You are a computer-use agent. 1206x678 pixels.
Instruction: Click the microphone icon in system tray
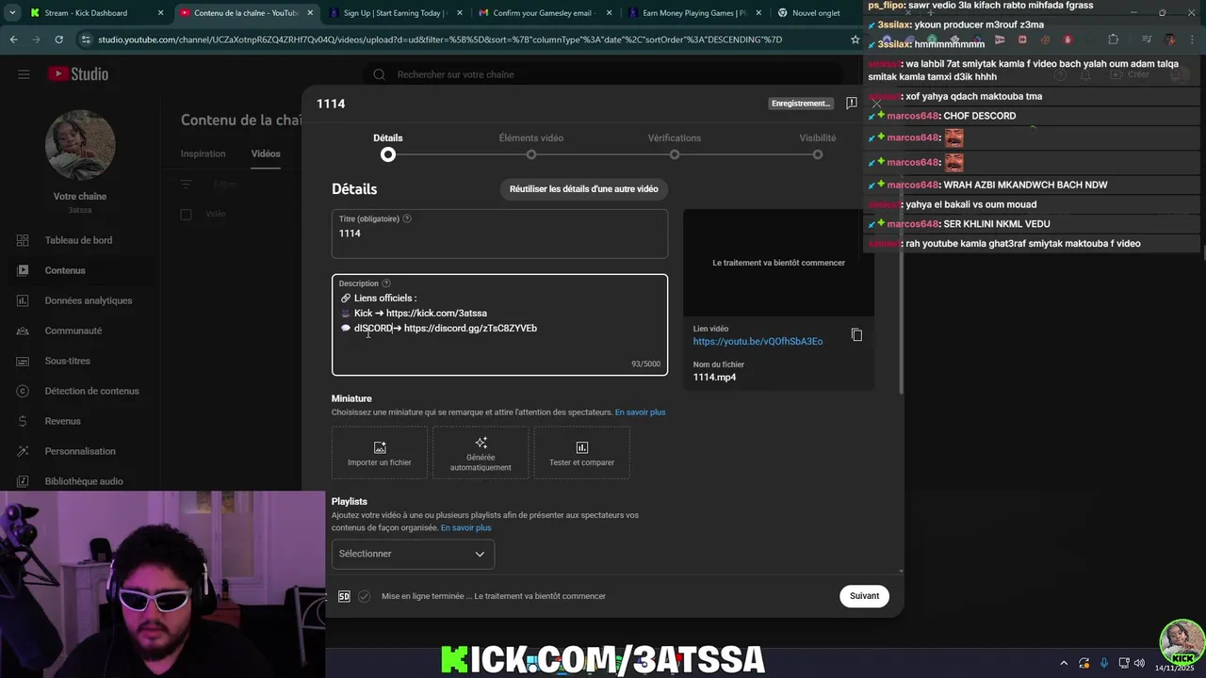click(x=1104, y=663)
